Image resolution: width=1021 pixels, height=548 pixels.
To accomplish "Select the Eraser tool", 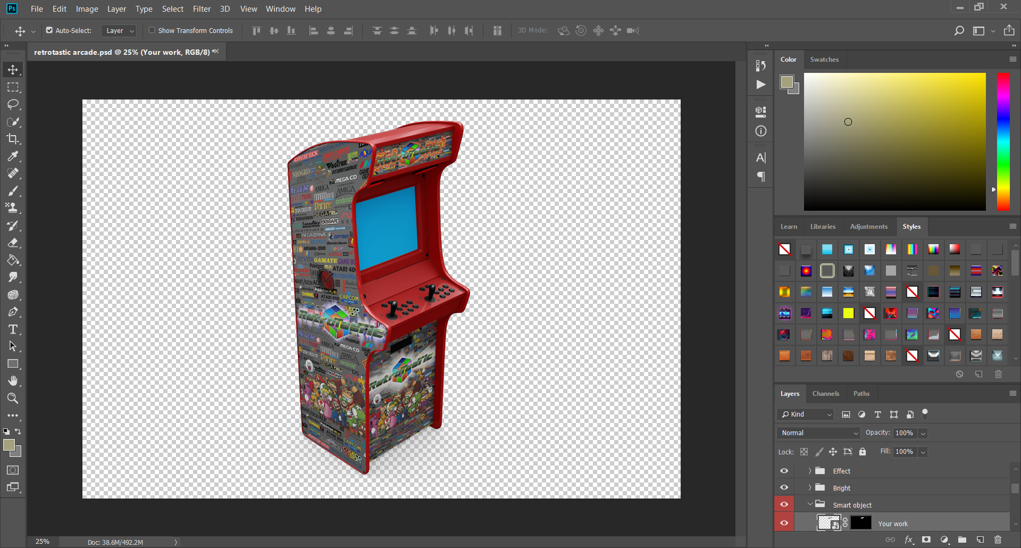I will click(13, 243).
